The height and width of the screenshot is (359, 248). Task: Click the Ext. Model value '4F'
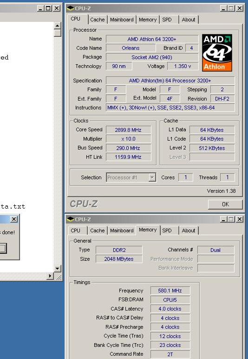[x=170, y=99]
